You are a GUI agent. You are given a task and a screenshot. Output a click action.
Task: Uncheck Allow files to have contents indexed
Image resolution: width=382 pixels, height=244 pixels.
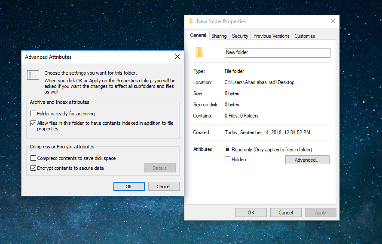[34, 123]
